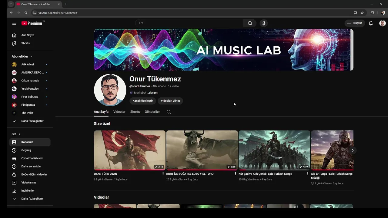Click the Ara search input field
388x218 pixels.
coord(189,23)
